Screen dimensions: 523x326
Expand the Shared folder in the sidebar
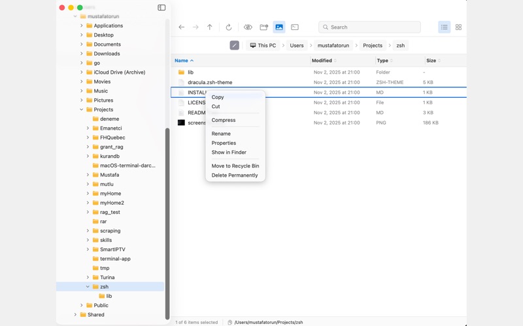(75, 314)
